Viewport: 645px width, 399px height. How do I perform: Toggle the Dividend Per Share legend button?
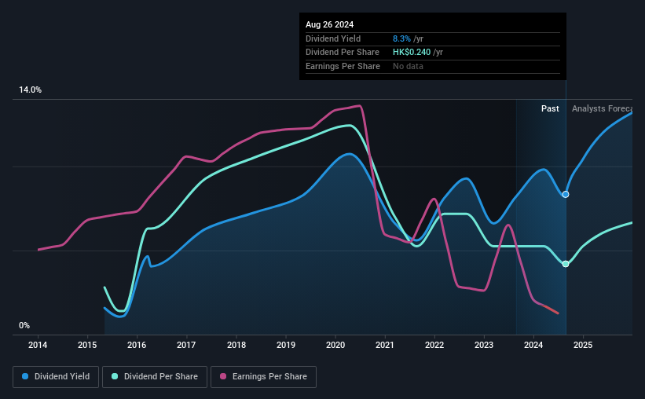[155, 377]
